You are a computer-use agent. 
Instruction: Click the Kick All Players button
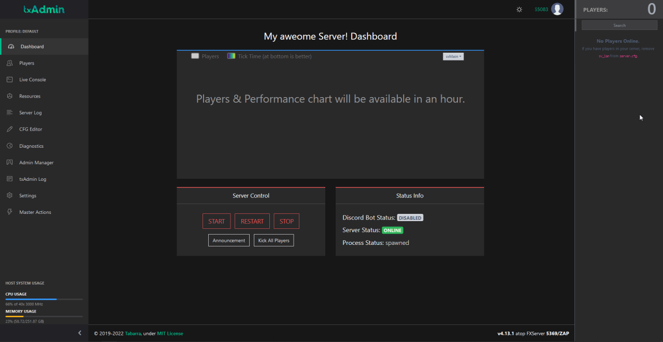pos(273,240)
